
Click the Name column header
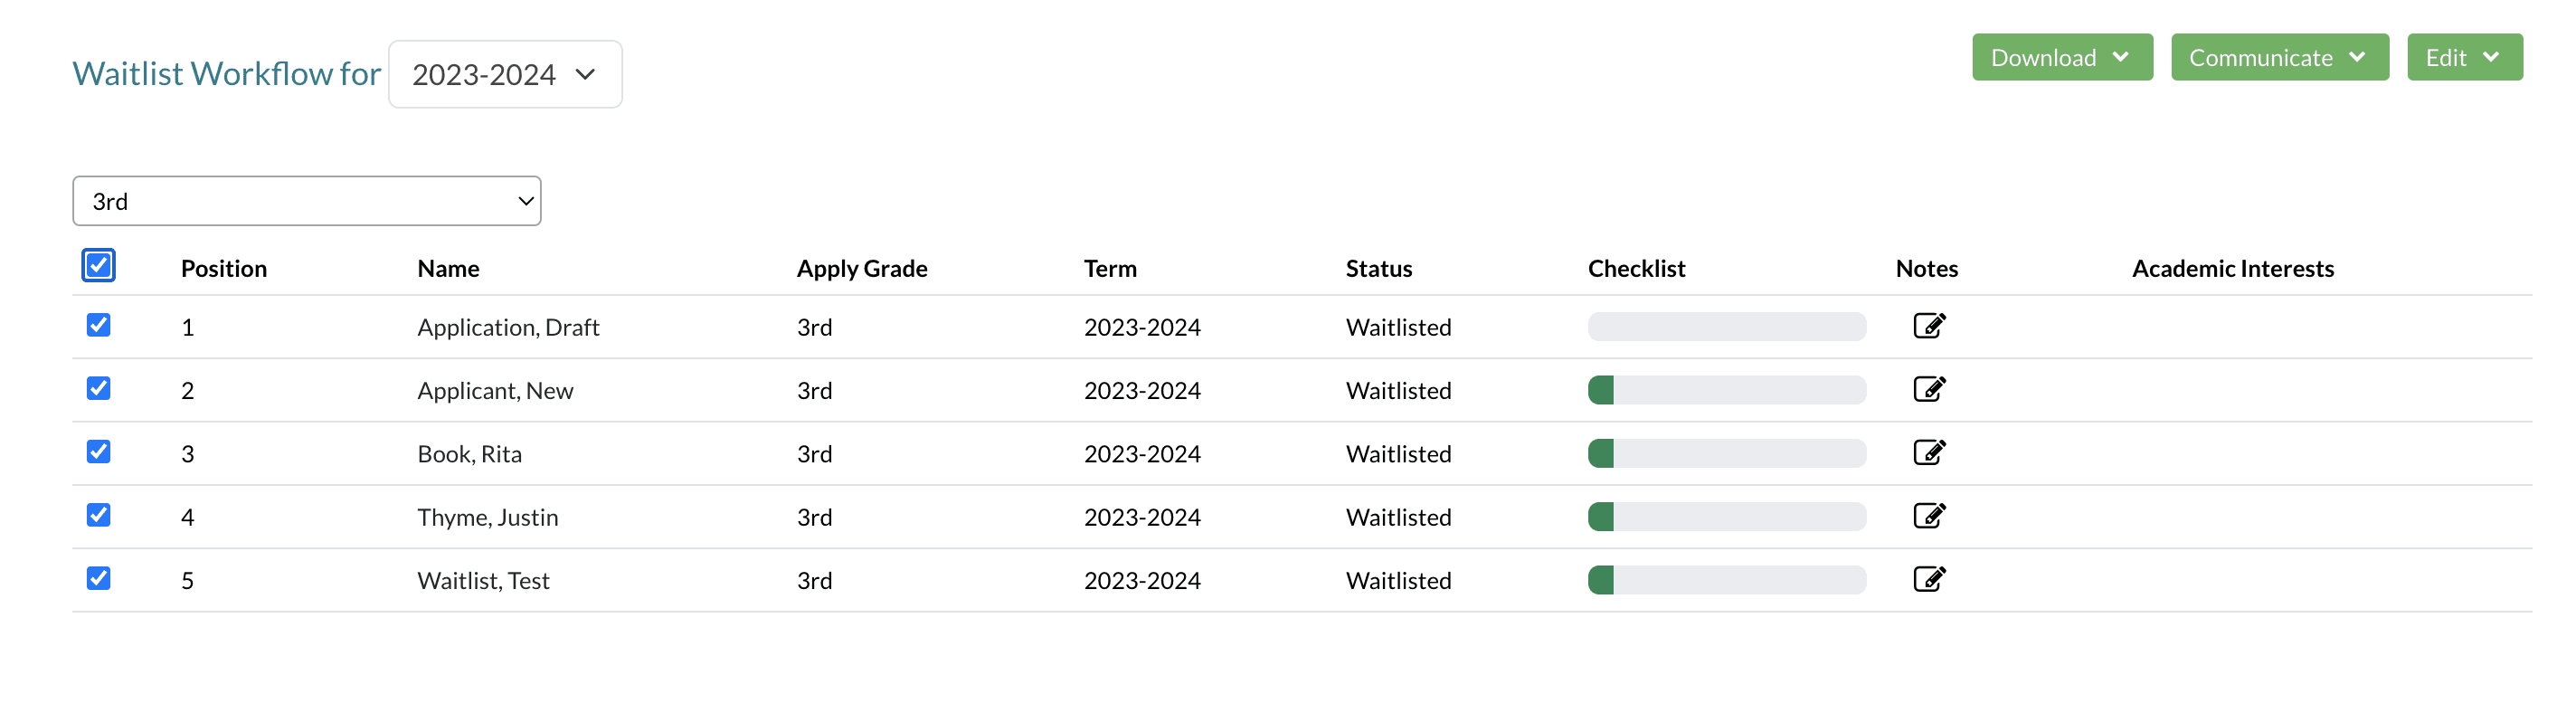[448, 268]
